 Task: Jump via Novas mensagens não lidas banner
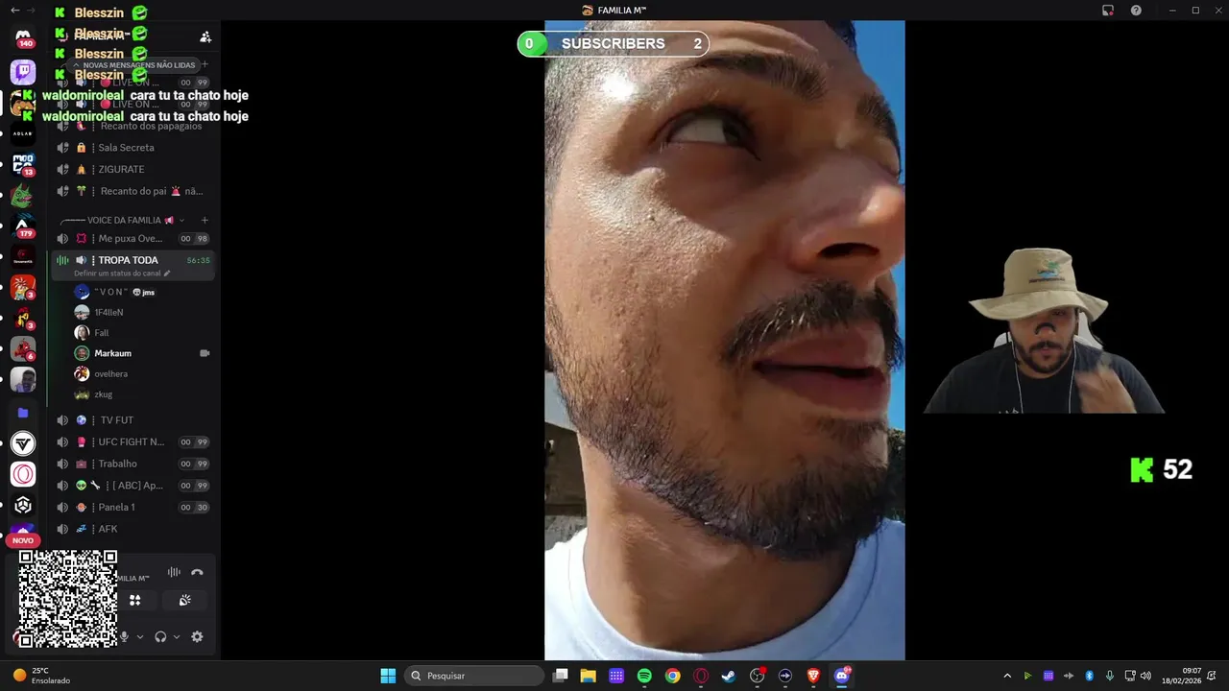point(134,65)
